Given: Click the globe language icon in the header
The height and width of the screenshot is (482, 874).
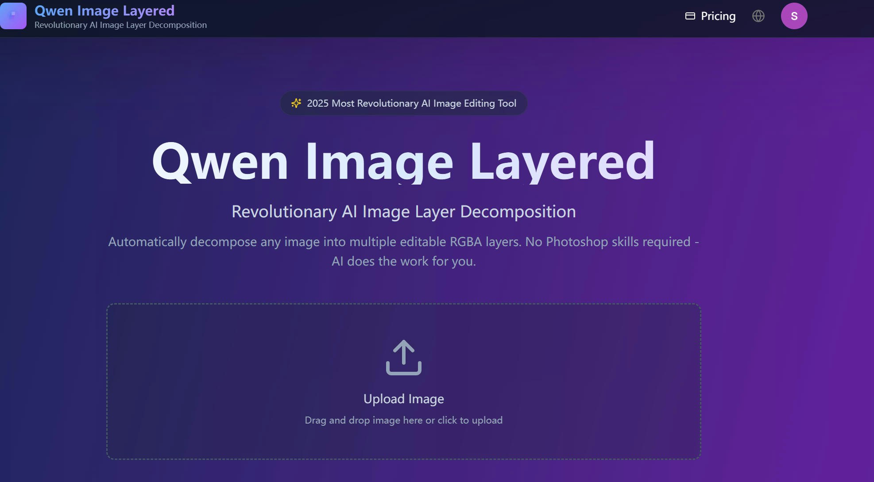Looking at the screenshot, I should pos(758,16).
